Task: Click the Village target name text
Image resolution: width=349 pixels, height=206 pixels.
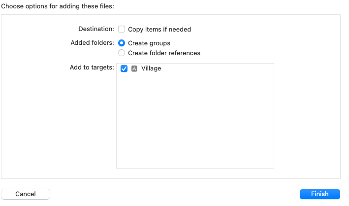Action: pos(151,69)
